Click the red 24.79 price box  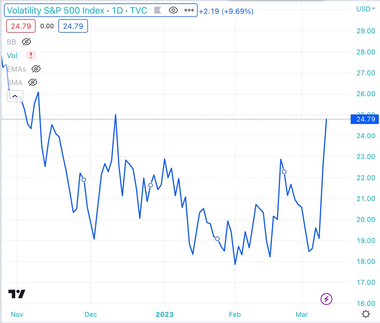tap(21, 26)
